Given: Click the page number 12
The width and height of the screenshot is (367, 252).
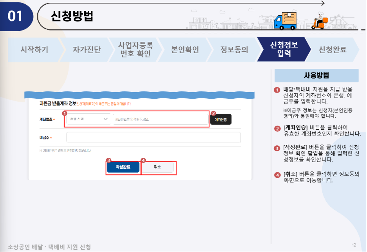Looking at the screenshot, I should [x=354, y=245].
